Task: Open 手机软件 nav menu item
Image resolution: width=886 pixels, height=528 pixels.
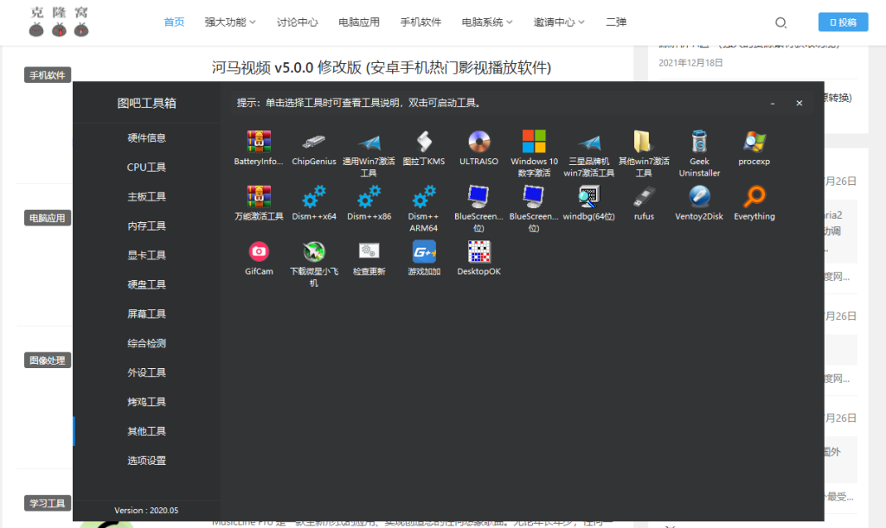Action: tap(421, 22)
